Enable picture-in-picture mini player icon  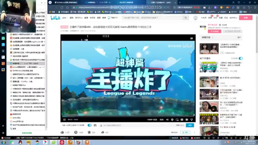pyautogui.click(x=177, y=120)
